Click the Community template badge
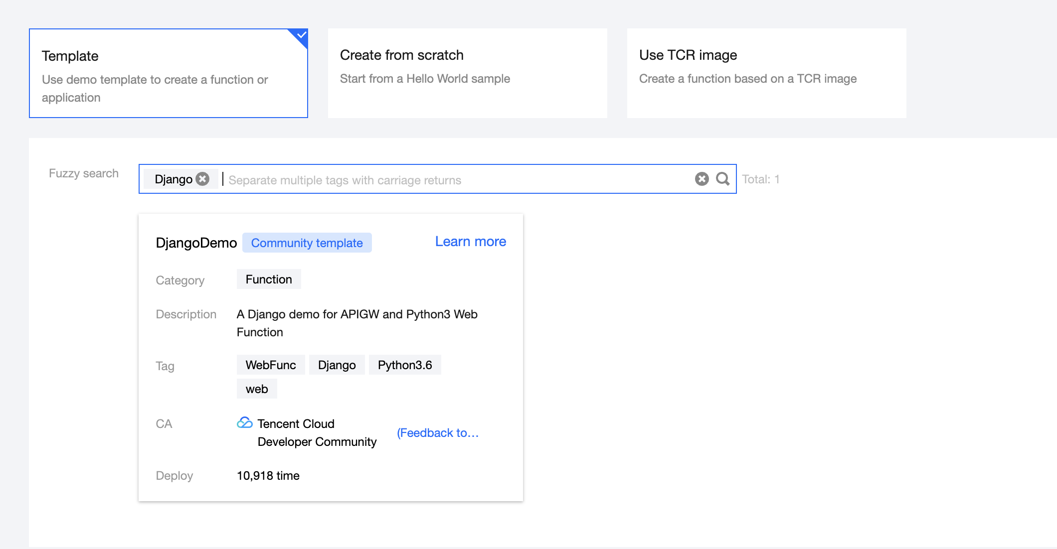This screenshot has height=549, width=1057. click(x=307, y=243)
